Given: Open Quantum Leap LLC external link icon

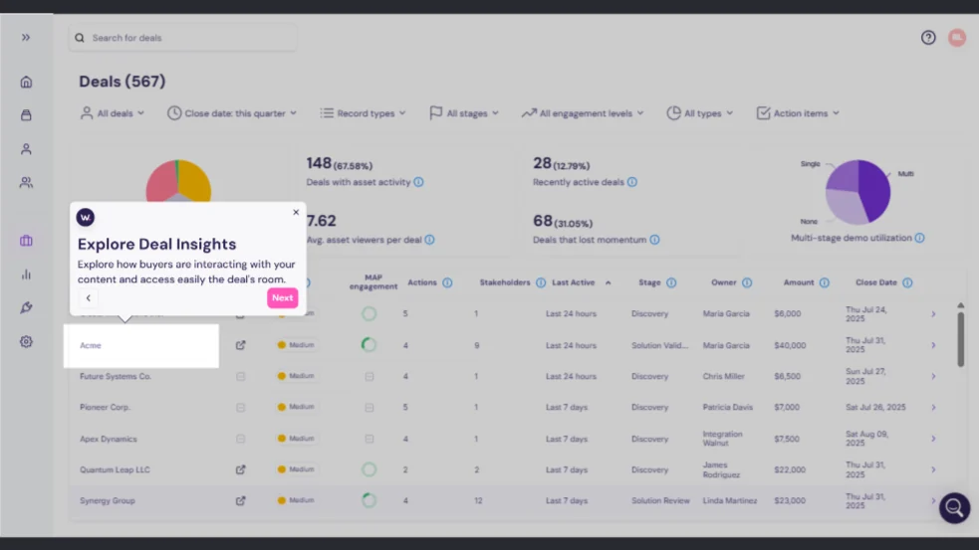Looking at the screenshot, I should 240,469.
